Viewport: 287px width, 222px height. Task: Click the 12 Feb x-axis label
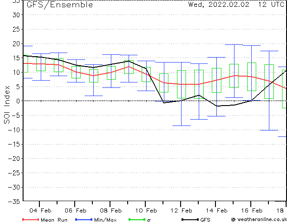coord(182,211)
